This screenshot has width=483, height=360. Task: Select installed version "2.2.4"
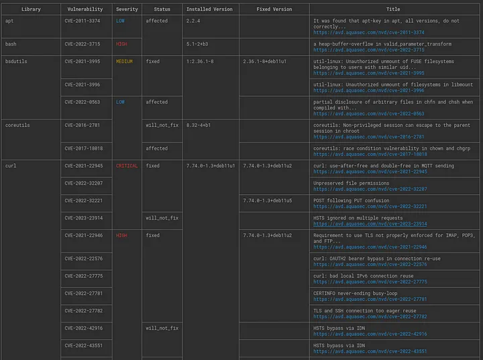coord(193,21)
